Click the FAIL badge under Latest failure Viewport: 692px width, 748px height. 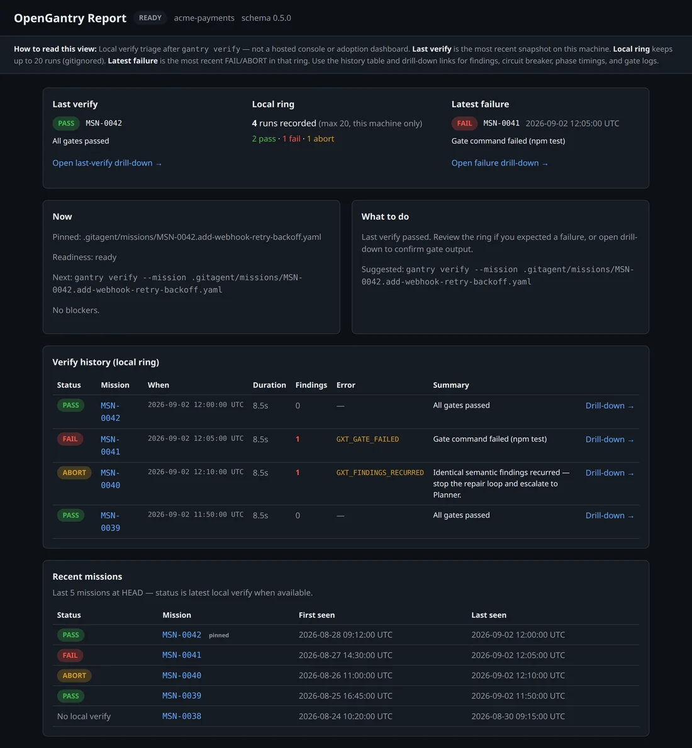(x=464, y=123)
